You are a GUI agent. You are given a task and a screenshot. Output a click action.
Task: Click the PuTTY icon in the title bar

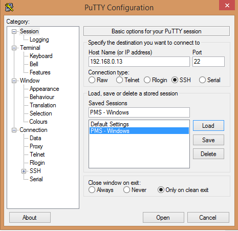[x=9, y=7]
